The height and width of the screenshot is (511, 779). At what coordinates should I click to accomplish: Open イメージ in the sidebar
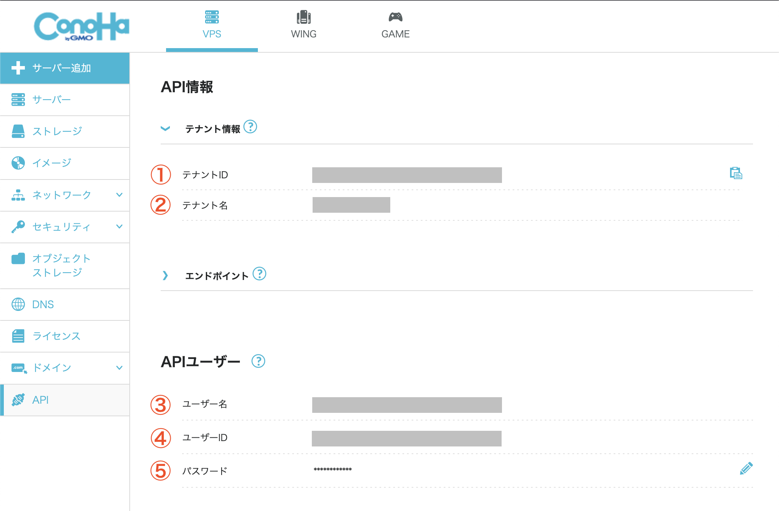(x=65, y=163)
